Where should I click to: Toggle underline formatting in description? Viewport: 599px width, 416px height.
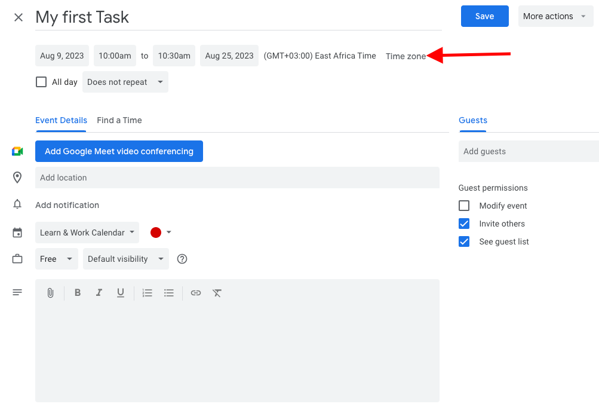pos(121,293)
